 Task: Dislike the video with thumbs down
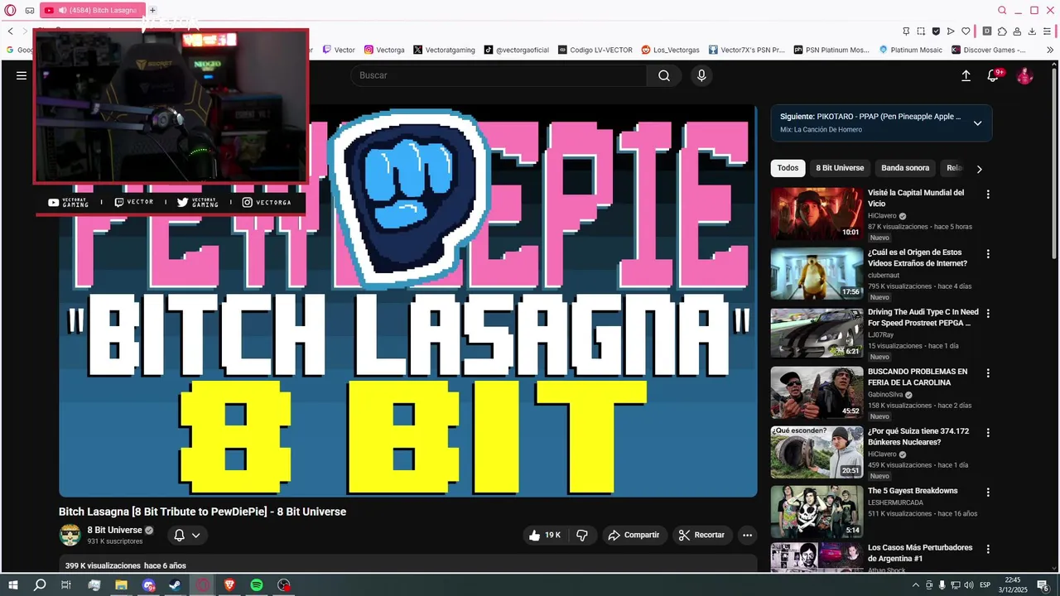pos(582,536)
